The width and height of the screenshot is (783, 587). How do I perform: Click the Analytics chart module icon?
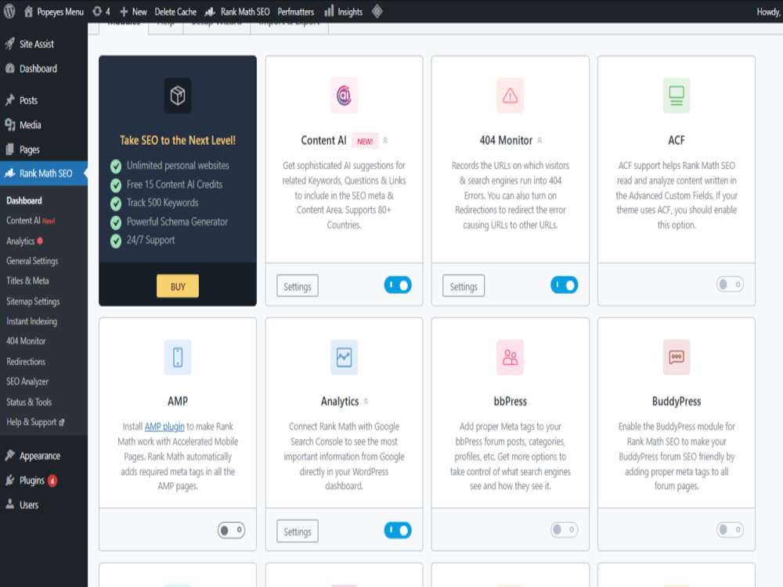[344, 357]
